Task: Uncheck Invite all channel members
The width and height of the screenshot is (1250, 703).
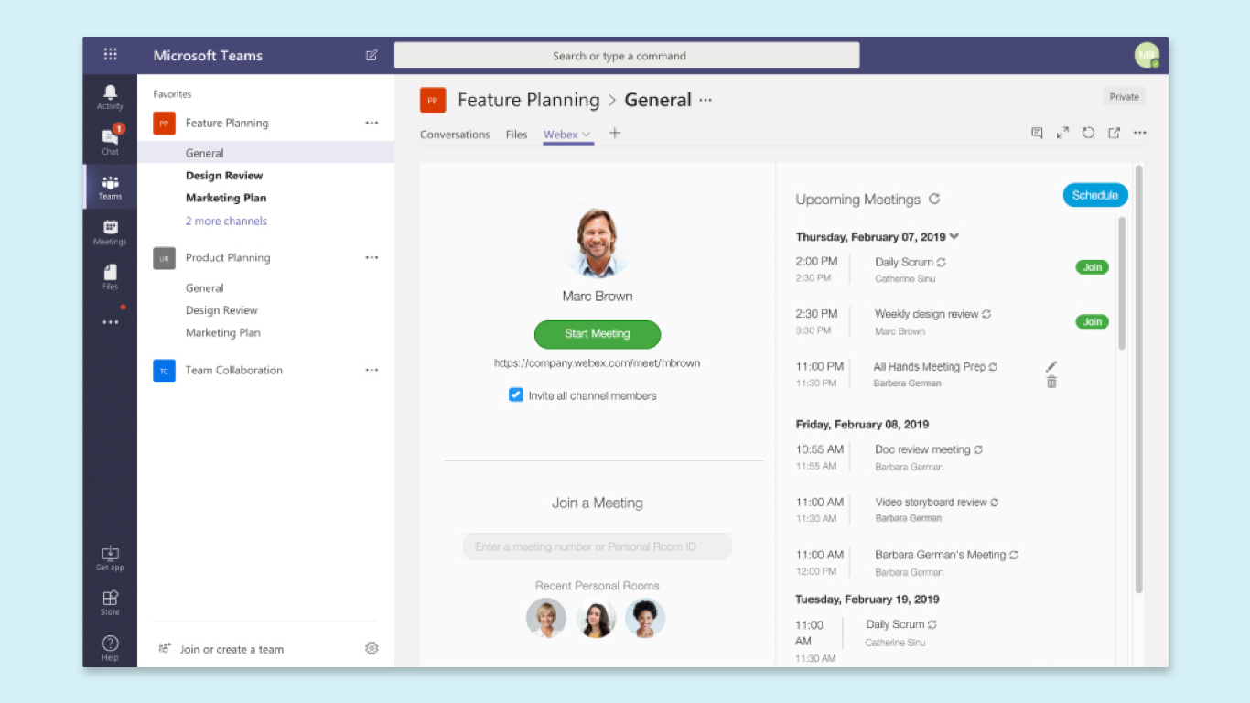Action: tap(516, 395)
